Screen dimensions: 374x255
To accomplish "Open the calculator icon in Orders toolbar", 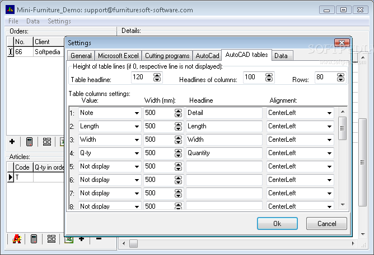I will point(29,142).
